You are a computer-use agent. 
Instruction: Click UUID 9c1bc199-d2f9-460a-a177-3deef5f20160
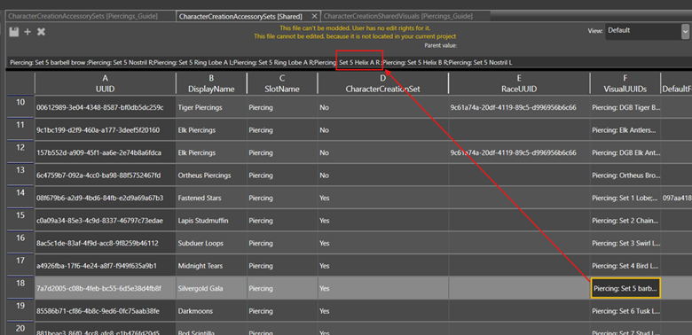pos(105,130)
